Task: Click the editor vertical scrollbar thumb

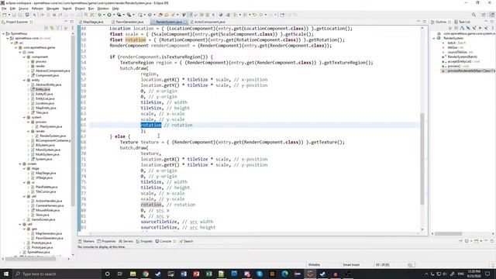Action: (422, 159)
